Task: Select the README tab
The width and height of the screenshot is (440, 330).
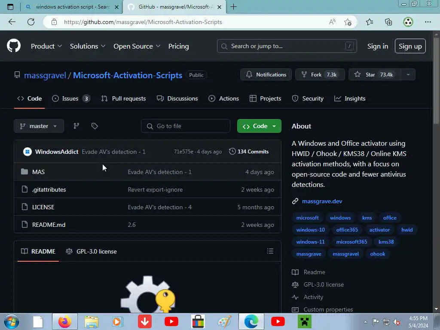Action: [x=38, y=251]
